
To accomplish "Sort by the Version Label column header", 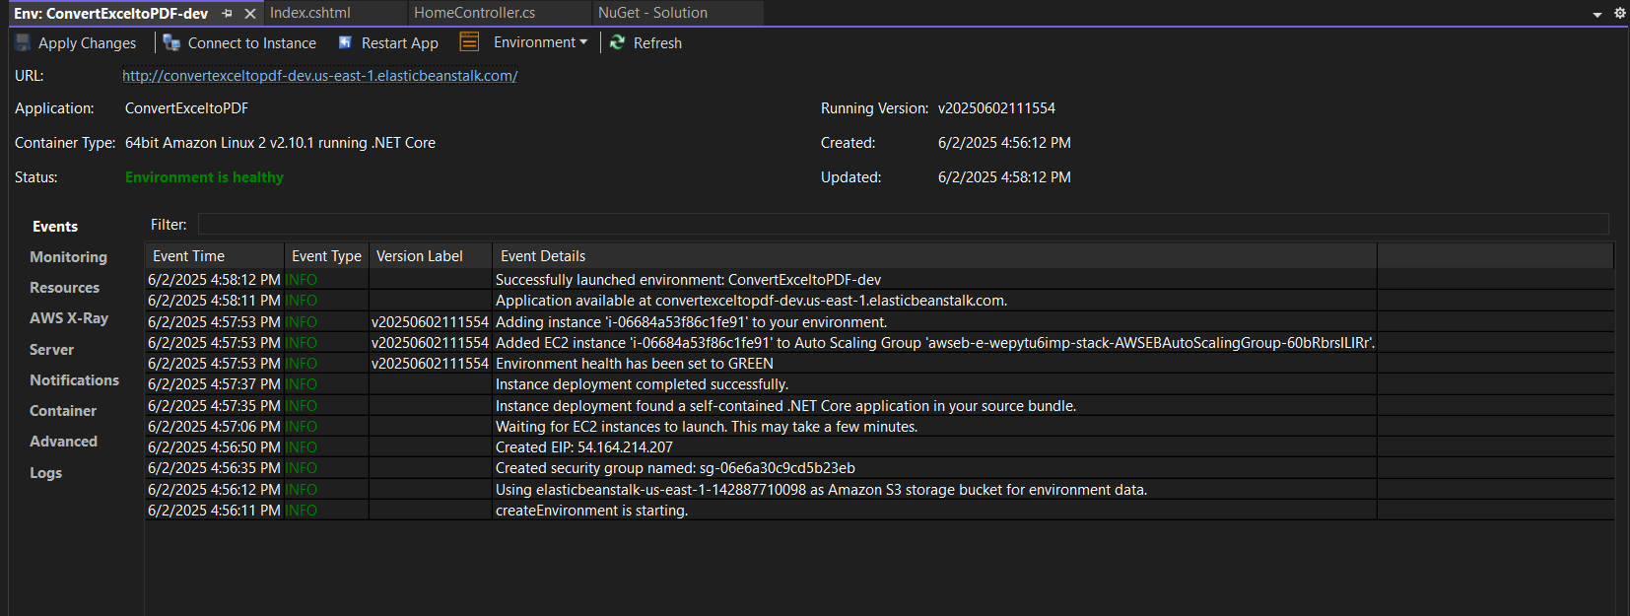I will (431, 256).
